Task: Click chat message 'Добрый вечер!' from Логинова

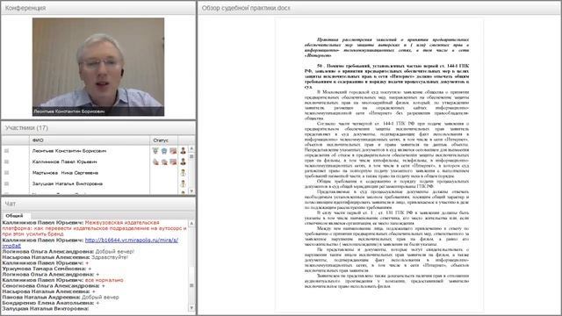Action: point(115,252)
